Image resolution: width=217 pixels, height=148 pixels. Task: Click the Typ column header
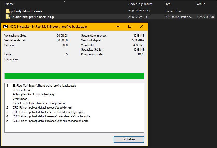[x=168, y=4]
